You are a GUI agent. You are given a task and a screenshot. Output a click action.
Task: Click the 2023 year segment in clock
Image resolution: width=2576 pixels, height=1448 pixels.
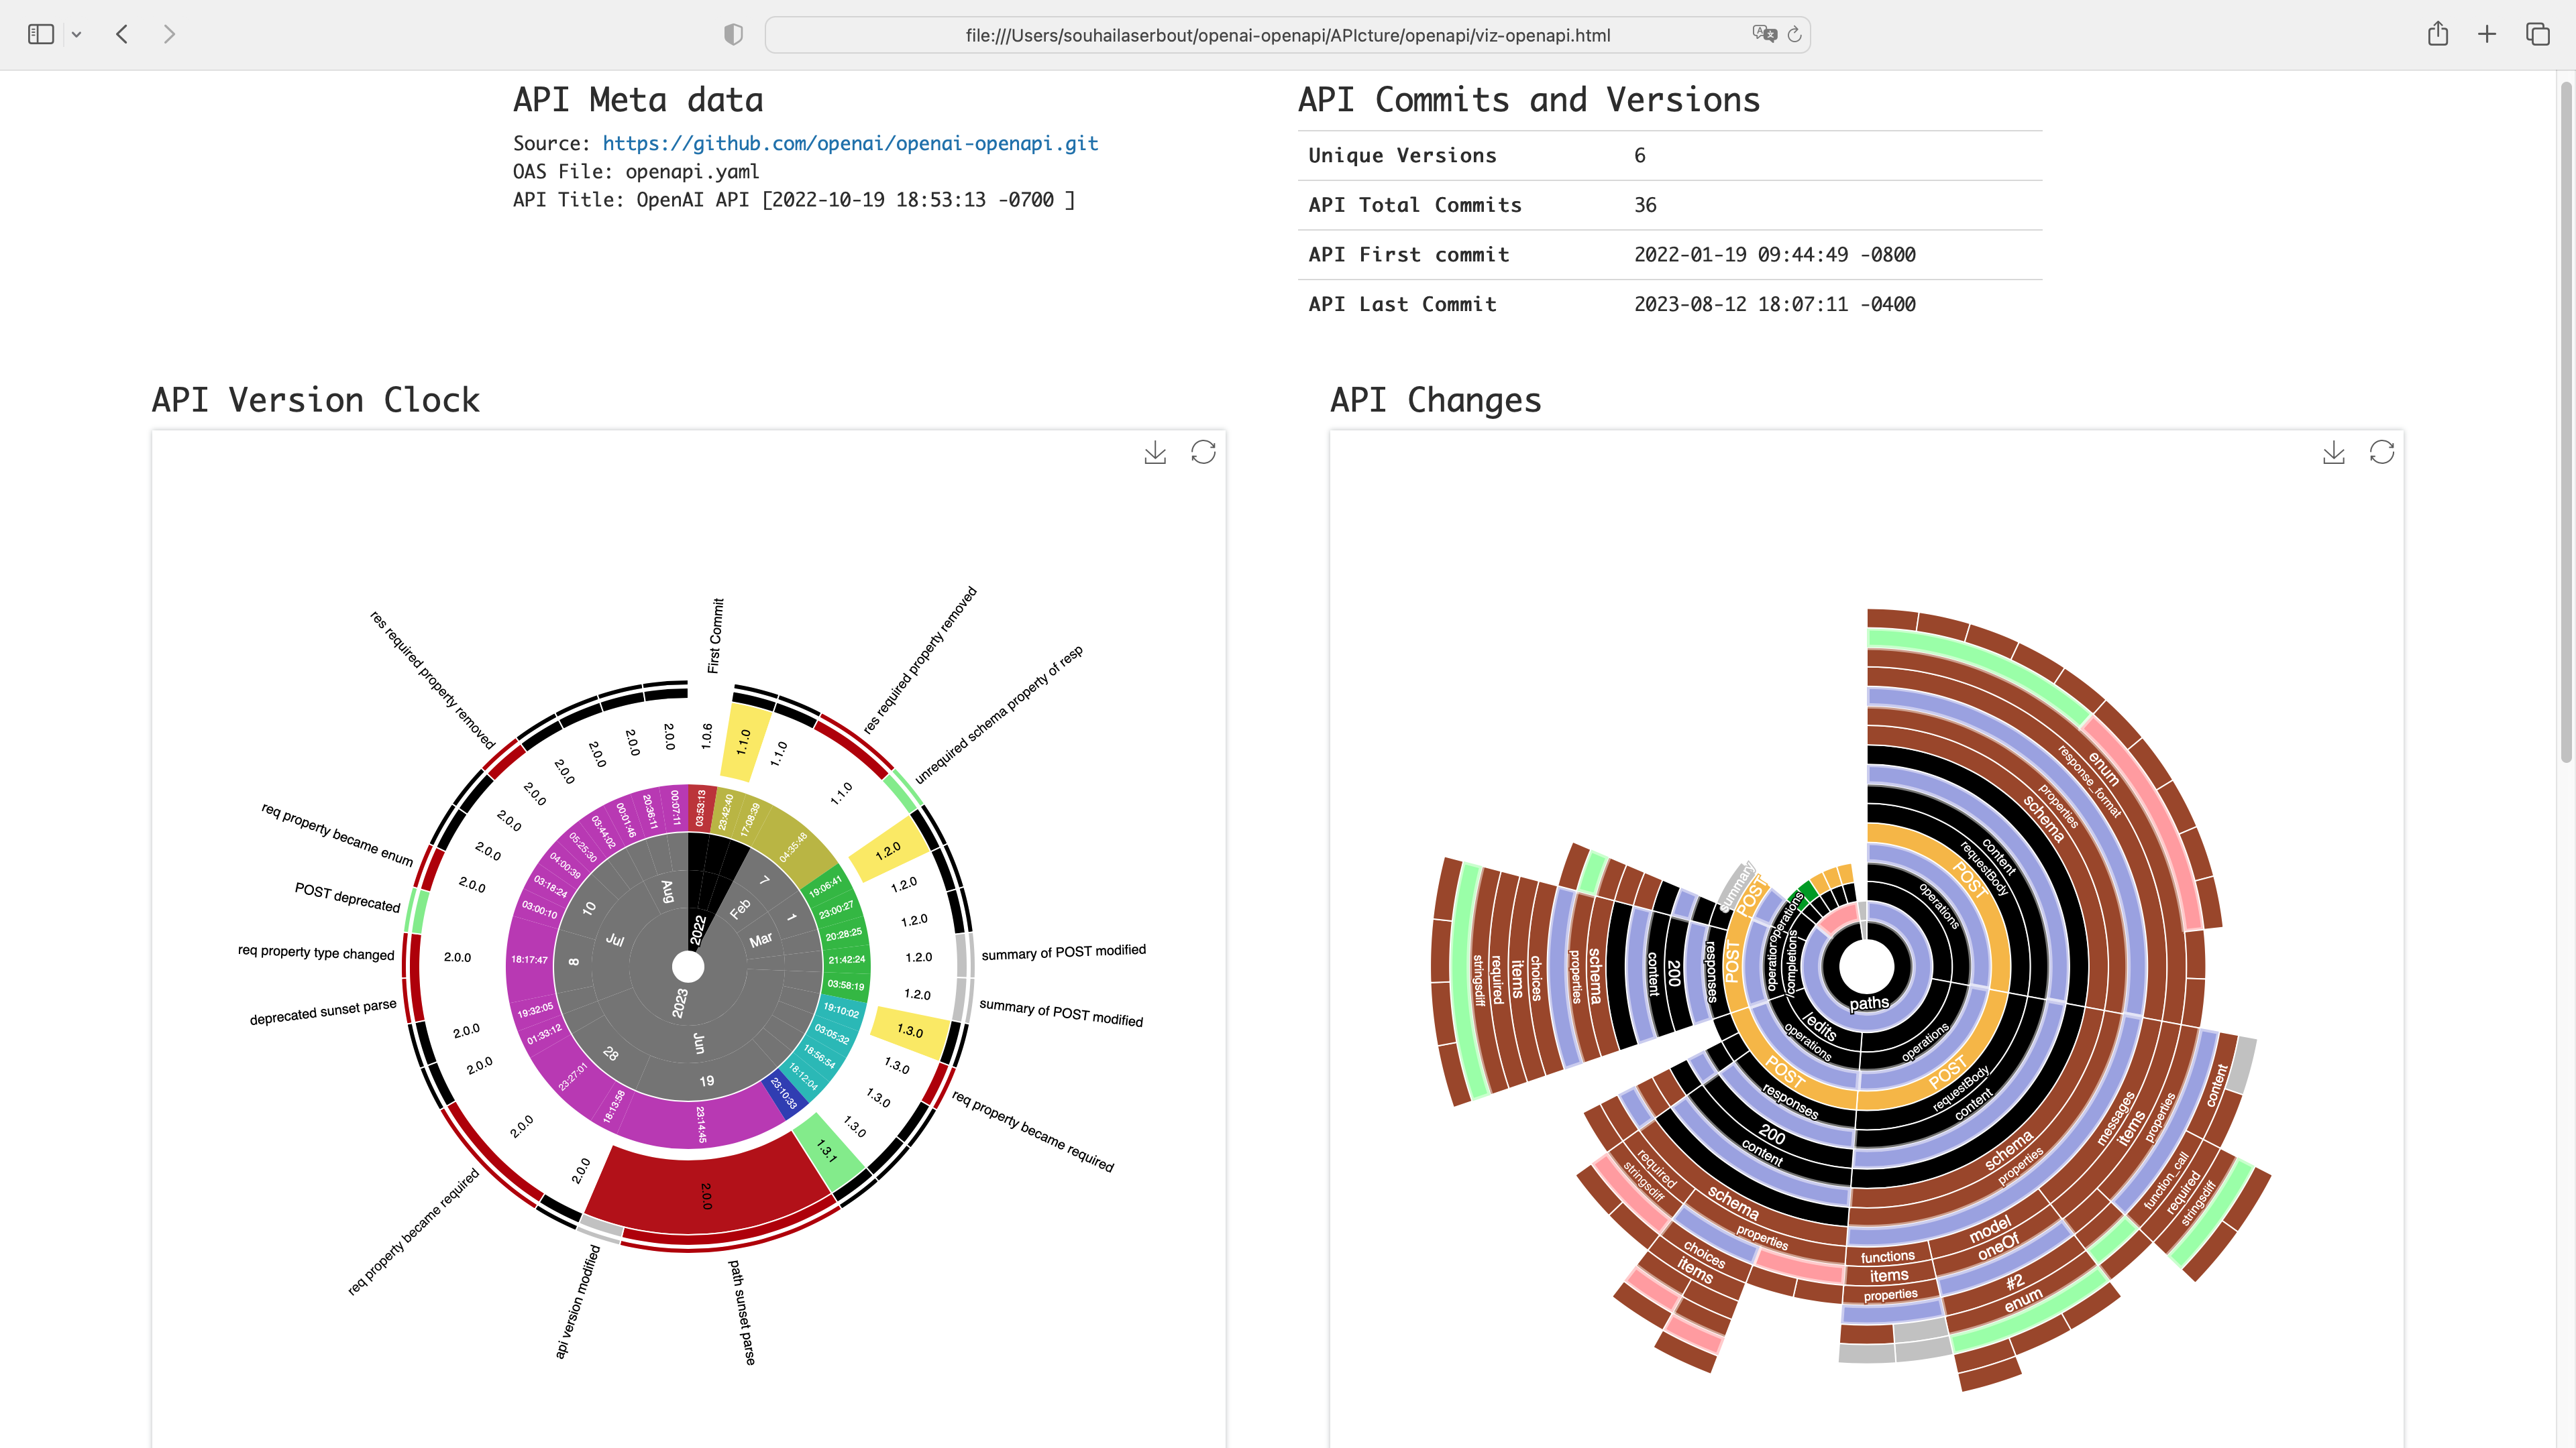680,1002
